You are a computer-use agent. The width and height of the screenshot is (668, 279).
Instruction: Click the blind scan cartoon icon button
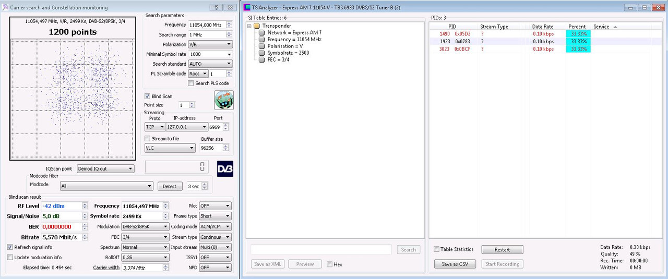coord(224,100)
